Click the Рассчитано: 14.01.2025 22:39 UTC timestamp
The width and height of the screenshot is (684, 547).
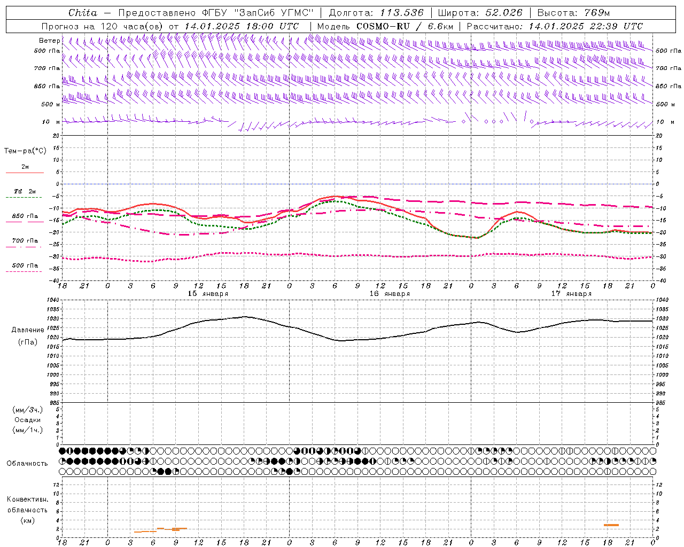click(x=555, y=26)
